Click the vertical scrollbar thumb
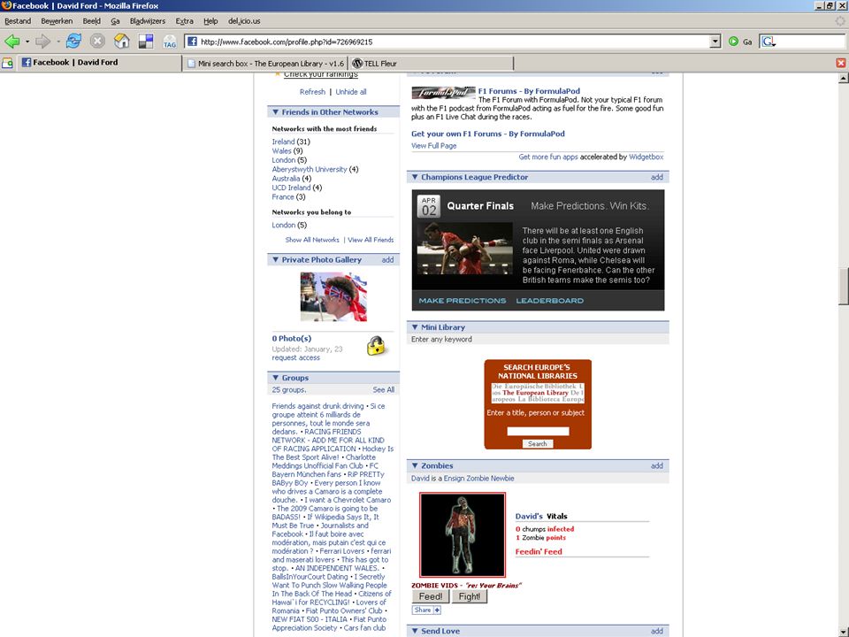 [x=843, y=287]
